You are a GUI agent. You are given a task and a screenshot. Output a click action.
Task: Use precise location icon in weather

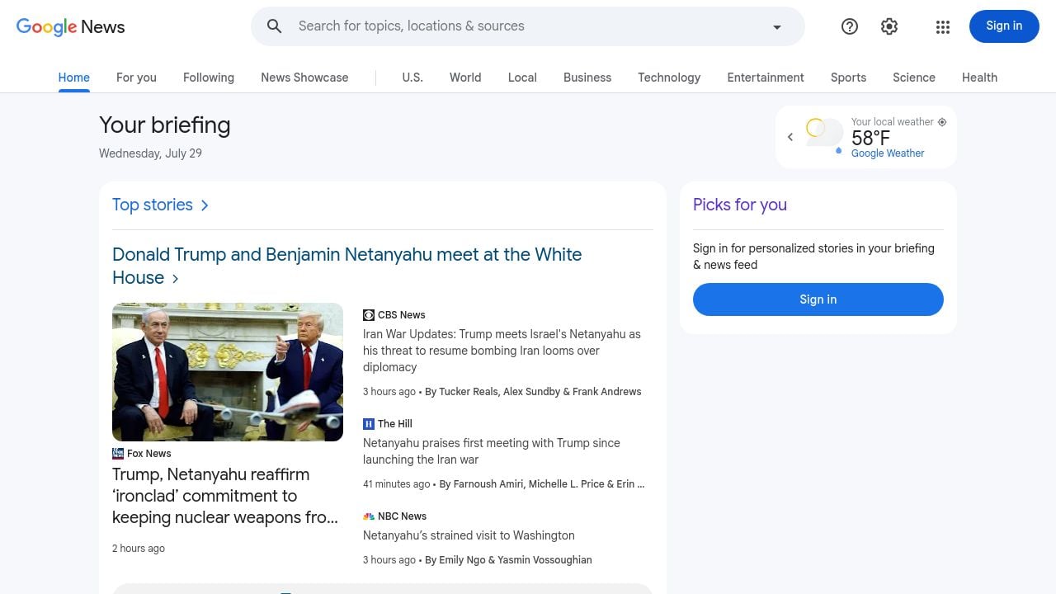point(942,122)
